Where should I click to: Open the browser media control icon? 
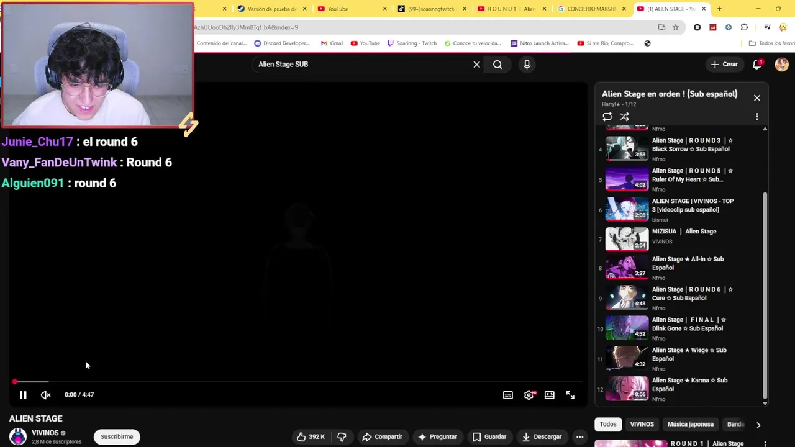click(x=767, y=27)
